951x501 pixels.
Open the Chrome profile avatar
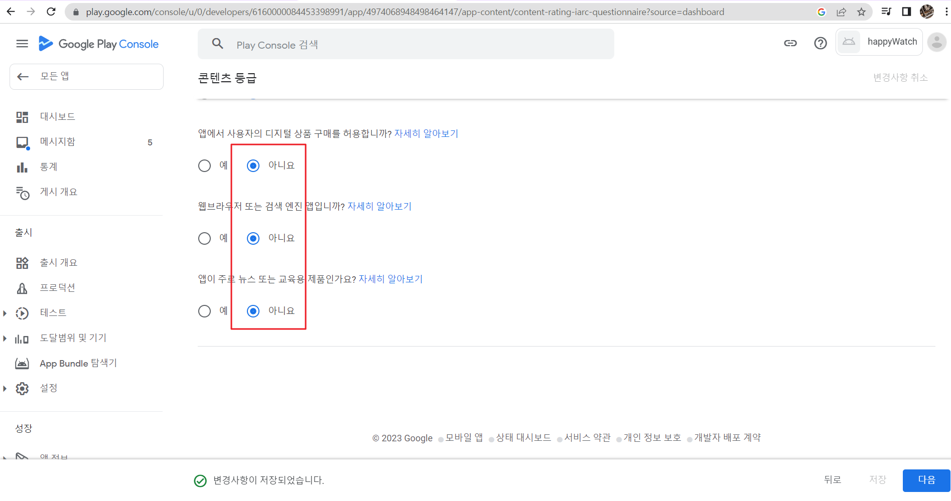pyautogui.click(x=927, y=11)
